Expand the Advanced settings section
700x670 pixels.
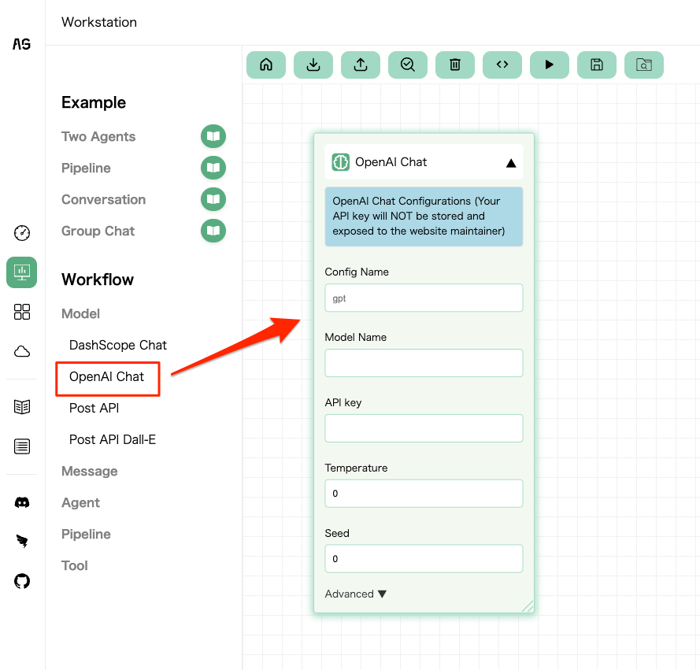tap(355, 594)
